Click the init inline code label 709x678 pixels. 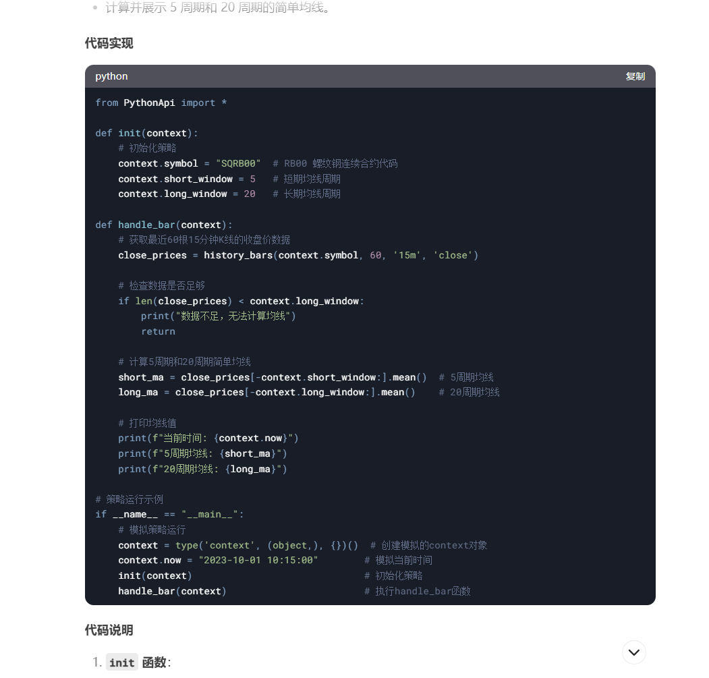(x=122, y=662)
